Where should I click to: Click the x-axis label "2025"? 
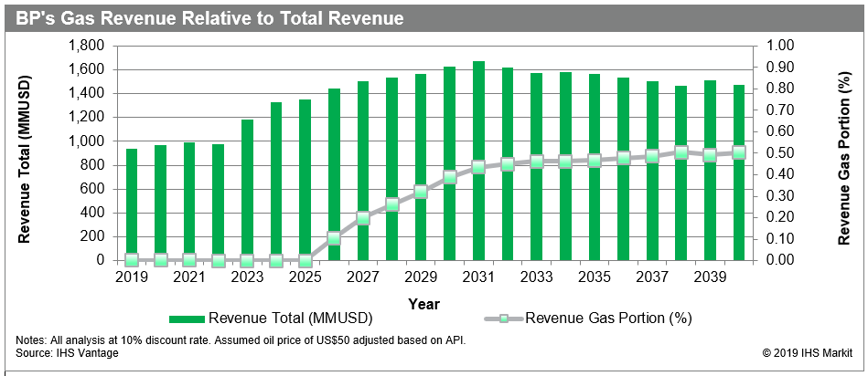pyautogui.click(x=305, y=277)
